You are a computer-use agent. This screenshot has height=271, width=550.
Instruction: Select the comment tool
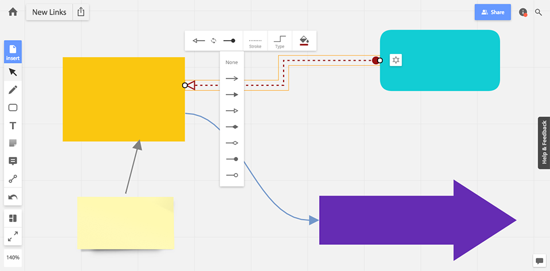[x=13, y=161]
